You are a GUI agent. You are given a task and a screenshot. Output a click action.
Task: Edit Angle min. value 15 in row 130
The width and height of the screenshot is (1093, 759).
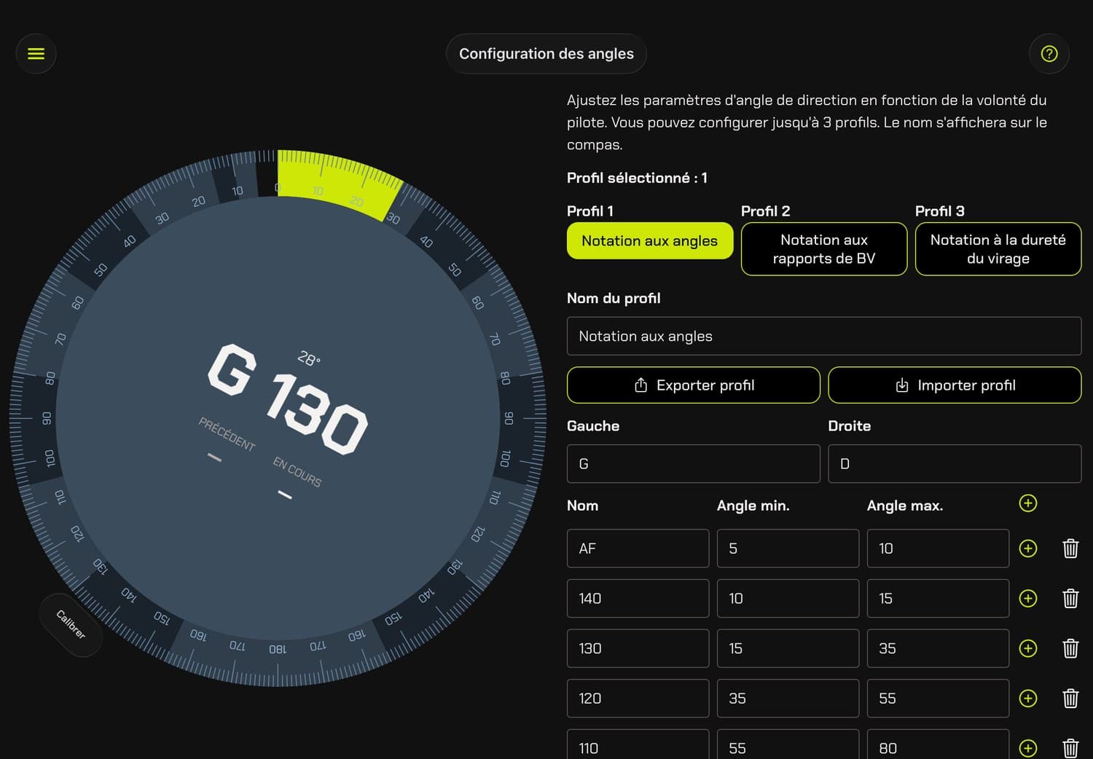[x=788, y=648]
